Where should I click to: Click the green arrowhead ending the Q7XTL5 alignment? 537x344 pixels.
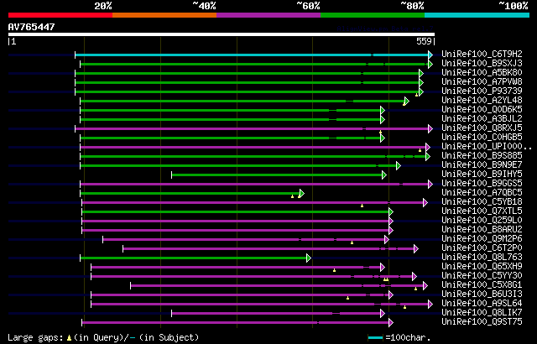click(x=391, y=212)
